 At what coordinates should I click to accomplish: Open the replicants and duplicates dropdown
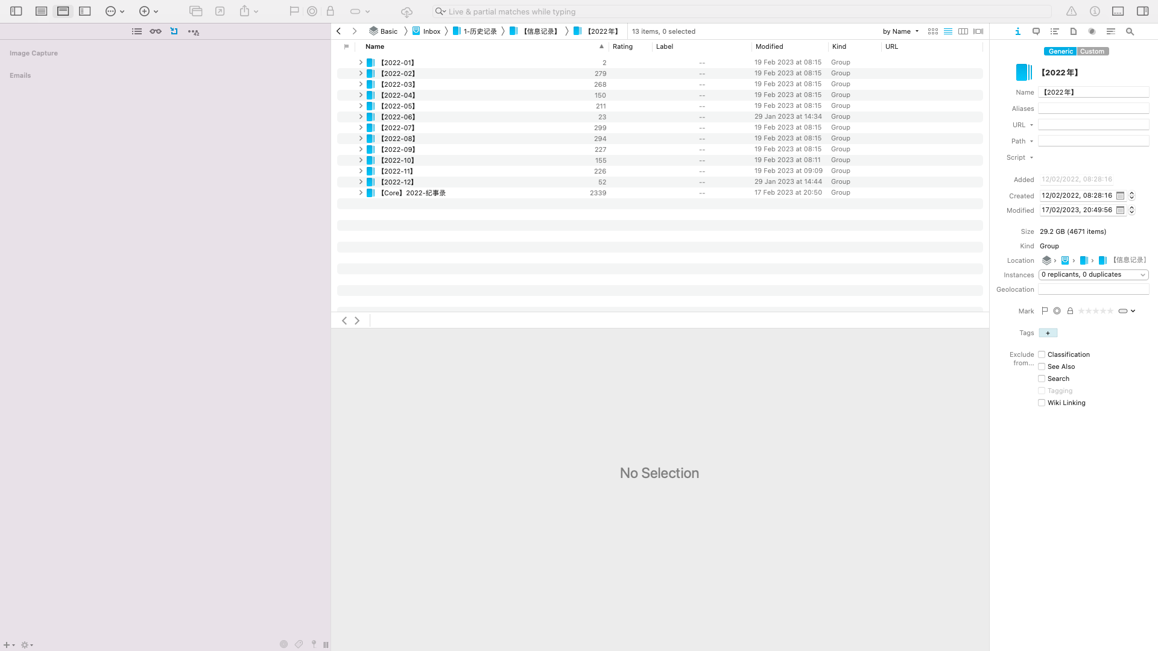click(x=1093, y=275)
